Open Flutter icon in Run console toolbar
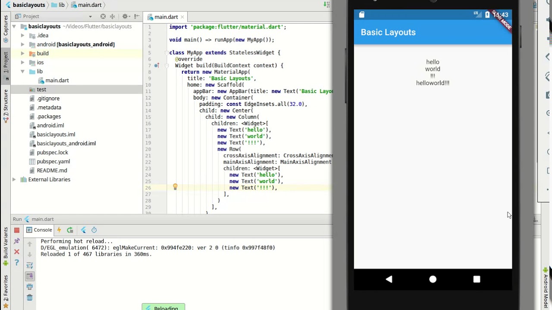552x310 pixels. [x=84, y=230]
